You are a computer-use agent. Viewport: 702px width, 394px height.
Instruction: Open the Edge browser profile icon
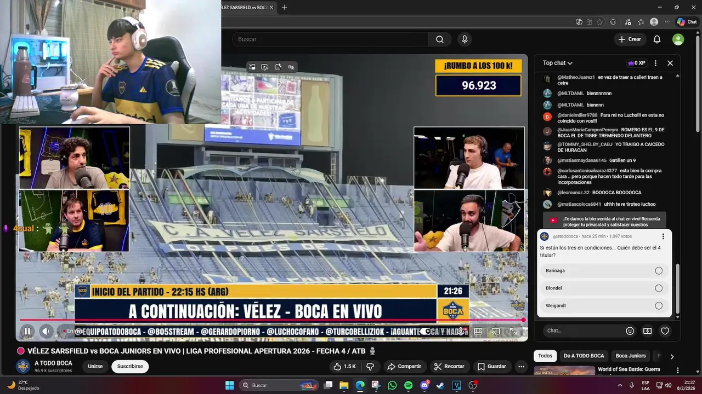tap(654, 22)
